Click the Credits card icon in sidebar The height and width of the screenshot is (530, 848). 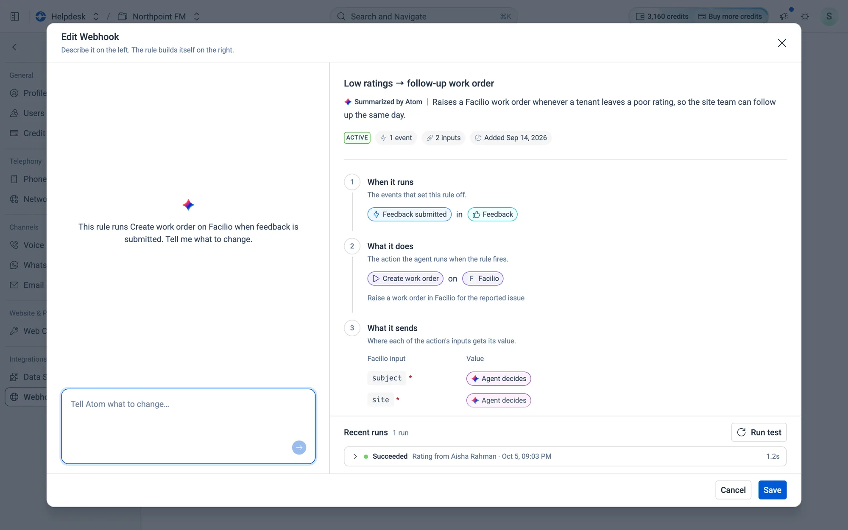pyautogui.click(x=14, y=133)
